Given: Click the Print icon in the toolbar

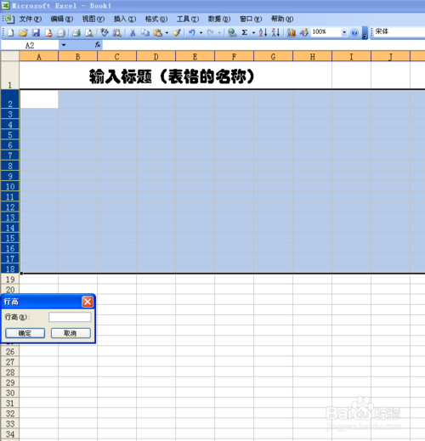Looking at the screenshot, I should point(76,33).
